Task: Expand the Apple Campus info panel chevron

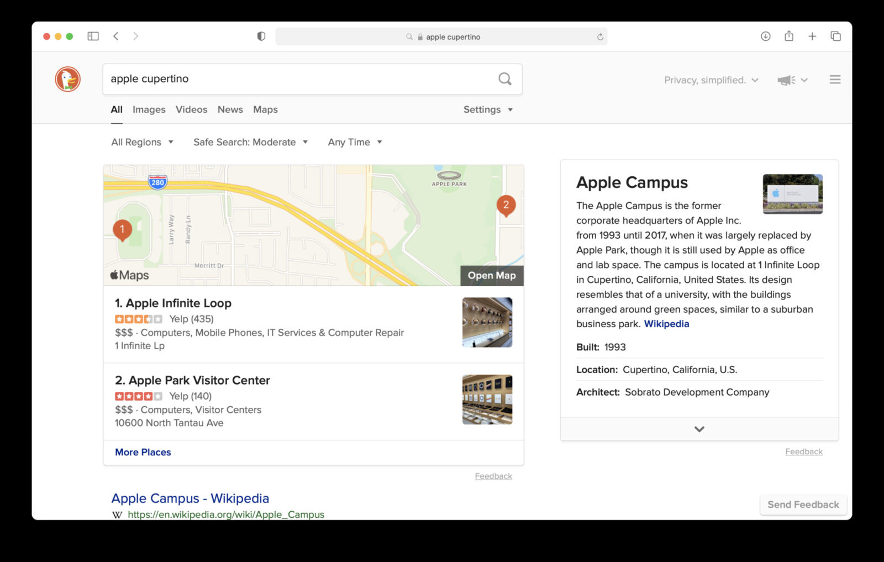Action: [699, 429]
